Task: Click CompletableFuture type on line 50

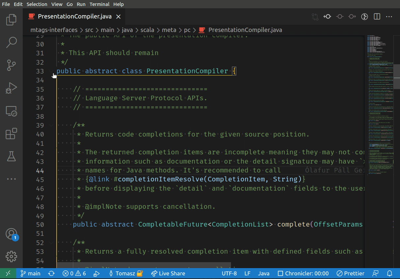Action: click(x=173, y=224)
